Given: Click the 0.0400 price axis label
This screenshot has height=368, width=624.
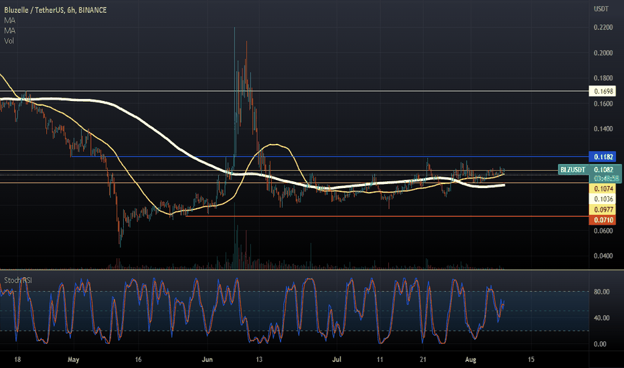Looking at the screenshot, I should coord(603,256).
